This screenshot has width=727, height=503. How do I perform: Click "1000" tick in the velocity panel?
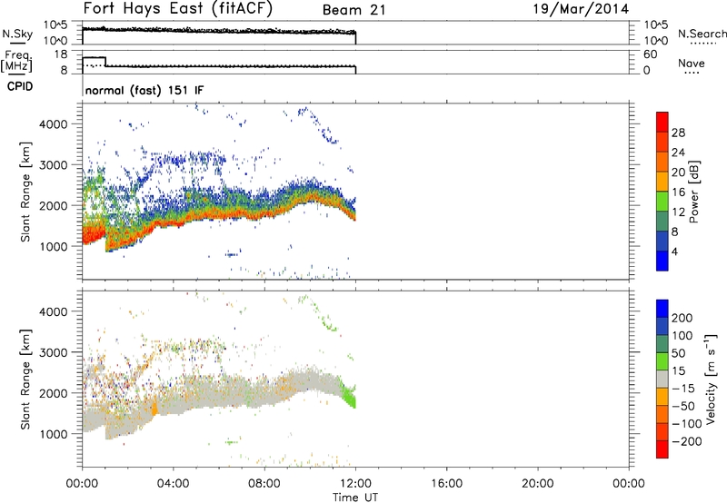(53, 434)
